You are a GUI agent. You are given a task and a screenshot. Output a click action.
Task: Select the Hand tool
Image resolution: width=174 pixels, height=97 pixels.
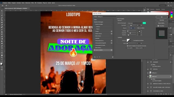click(x=2, y=55)
